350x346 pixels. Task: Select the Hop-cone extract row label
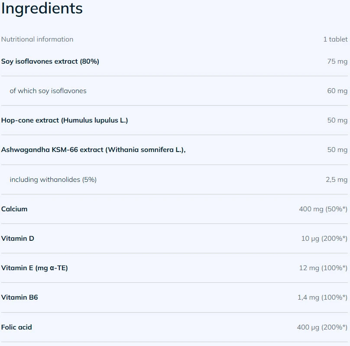[65, 120]
